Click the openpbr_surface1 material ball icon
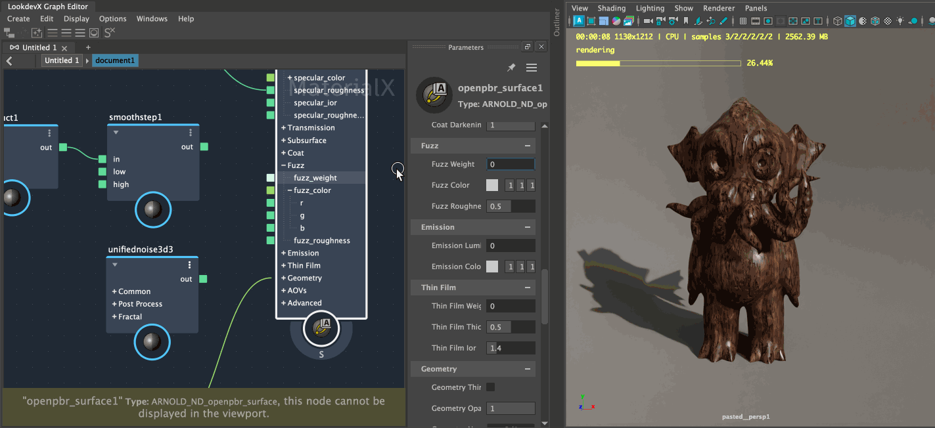The image size is (935, 428). [434, 95]
